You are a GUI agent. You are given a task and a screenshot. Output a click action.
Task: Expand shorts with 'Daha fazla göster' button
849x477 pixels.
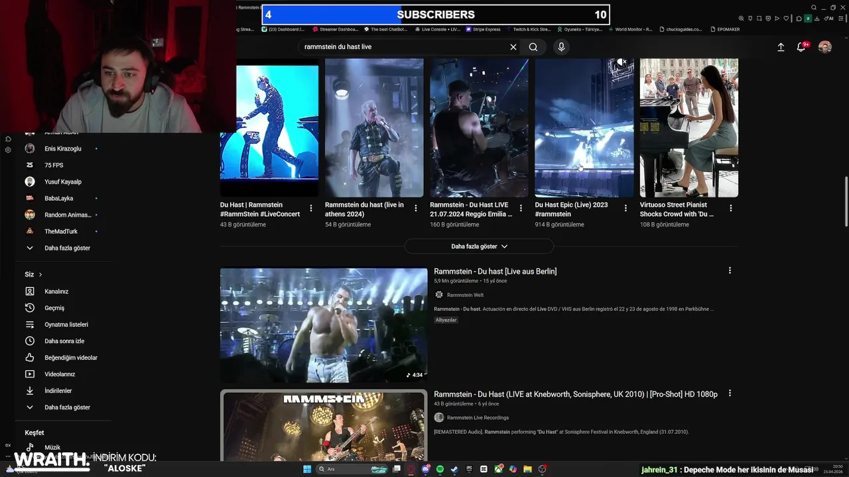tap(479, 246)
